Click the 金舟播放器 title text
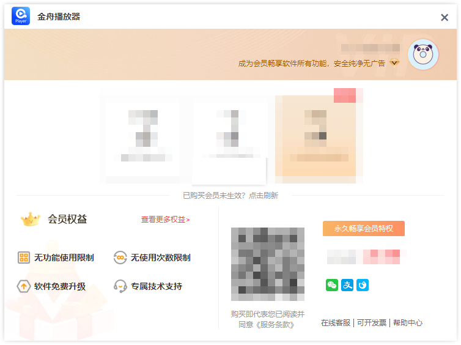 click(x=59, y=17)
